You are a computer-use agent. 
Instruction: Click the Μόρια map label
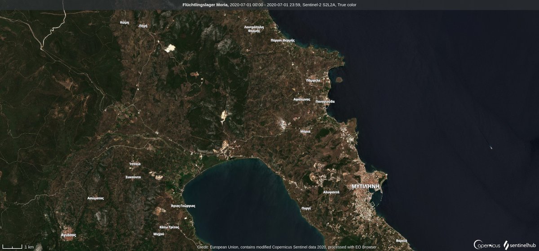(305, 132)
